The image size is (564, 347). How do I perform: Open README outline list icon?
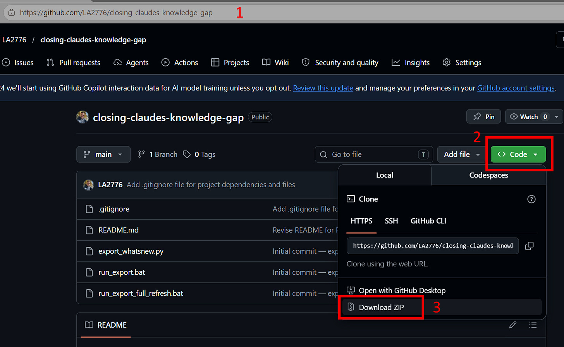point(533,325)
